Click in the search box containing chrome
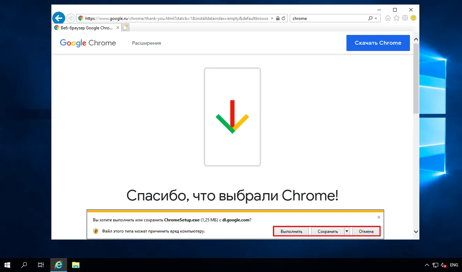 329,18
